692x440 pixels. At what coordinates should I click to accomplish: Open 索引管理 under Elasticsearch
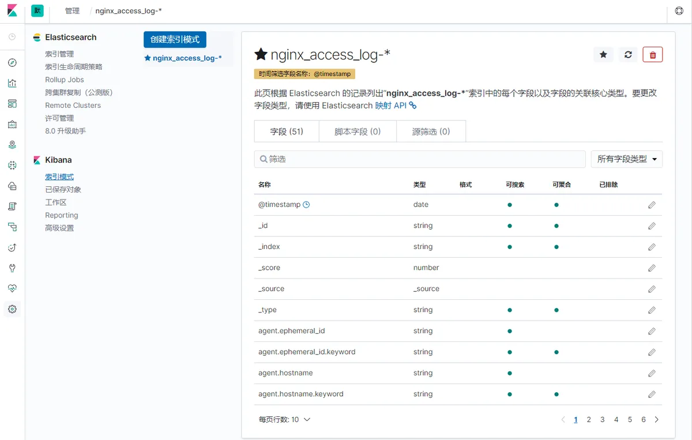59,54
